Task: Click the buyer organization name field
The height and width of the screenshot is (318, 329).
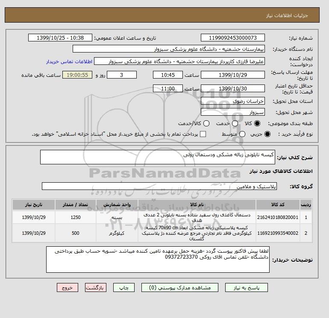Action: pyautogui.click(x=169, y=49)
